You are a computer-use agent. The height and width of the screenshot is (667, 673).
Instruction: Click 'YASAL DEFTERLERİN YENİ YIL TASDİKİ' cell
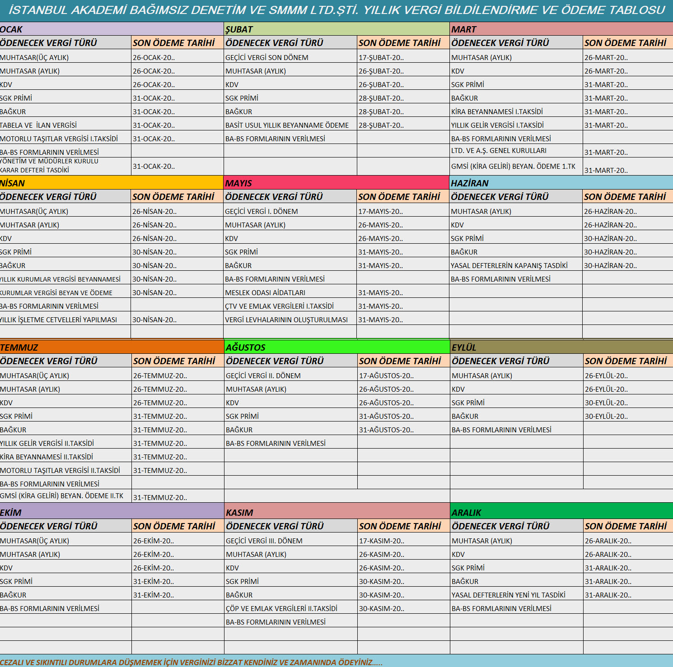517,594
